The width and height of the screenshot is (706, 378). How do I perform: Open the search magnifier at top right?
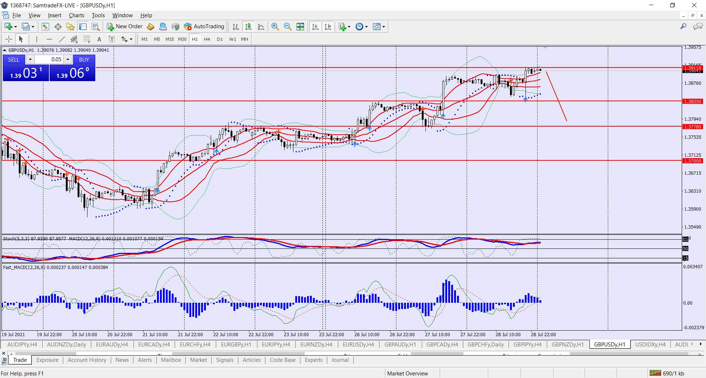tap(683, 26)
